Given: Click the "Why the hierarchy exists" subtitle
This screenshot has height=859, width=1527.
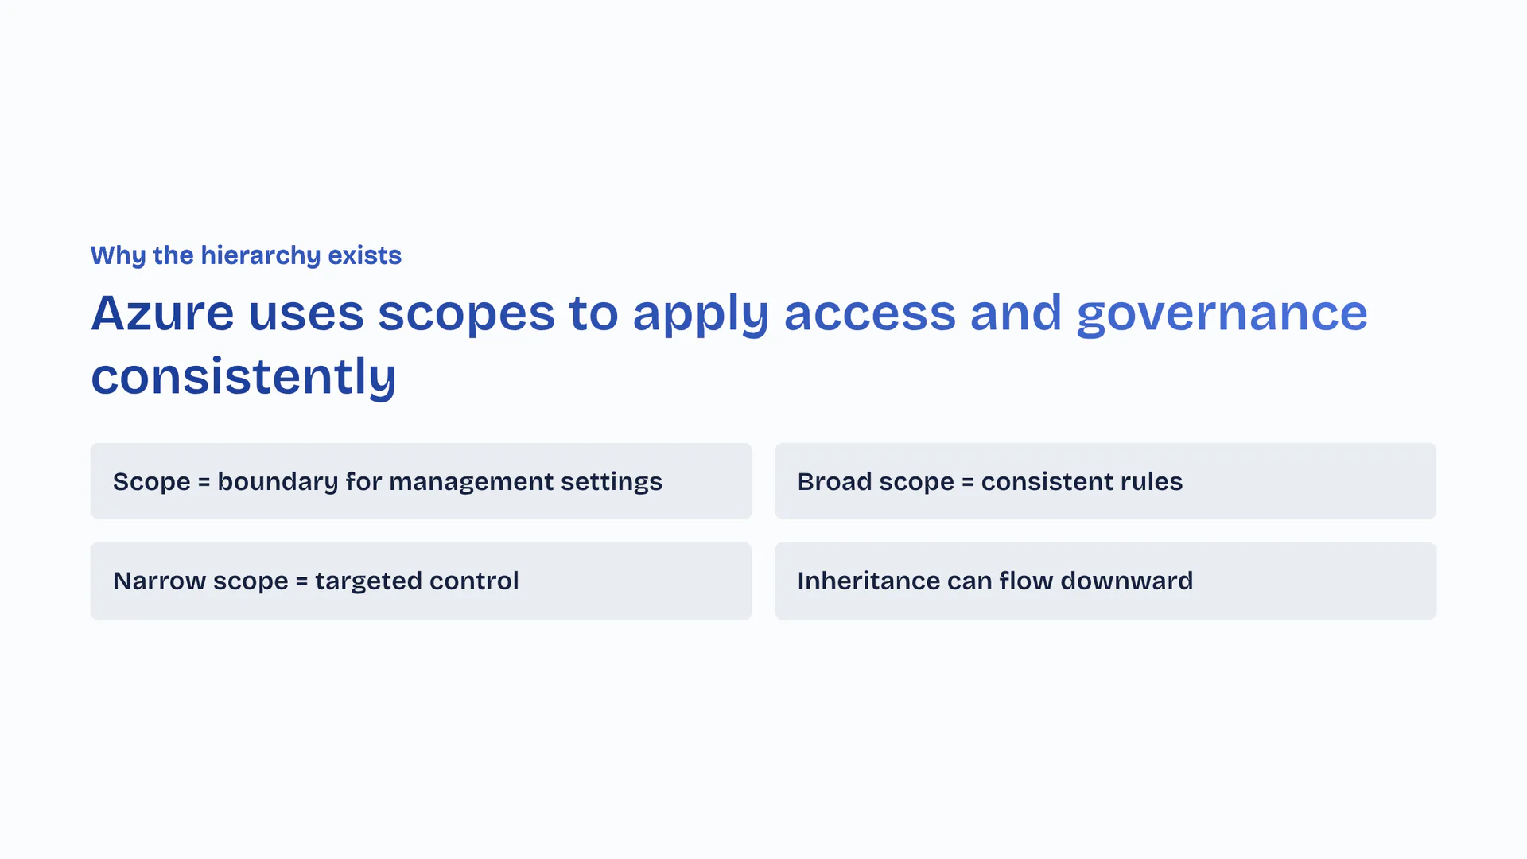Looking at the screenshot, I should 246,255.
